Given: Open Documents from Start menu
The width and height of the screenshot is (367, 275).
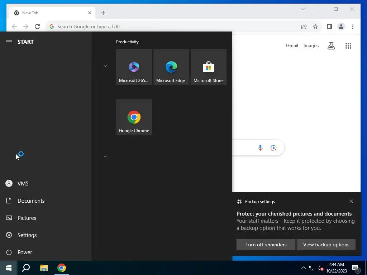Looking at the screenshot, I should pyautogui.click(x=46, y=201).
